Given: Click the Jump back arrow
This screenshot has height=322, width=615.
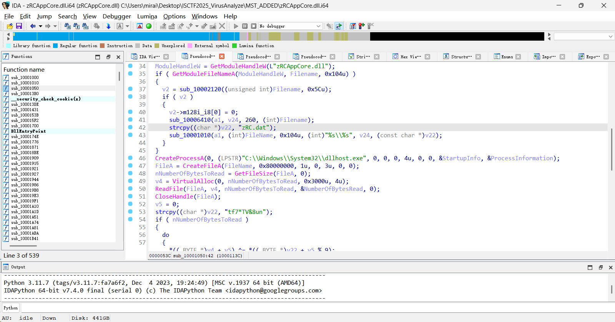Looking at the screenshot, I should pos(33,26).
